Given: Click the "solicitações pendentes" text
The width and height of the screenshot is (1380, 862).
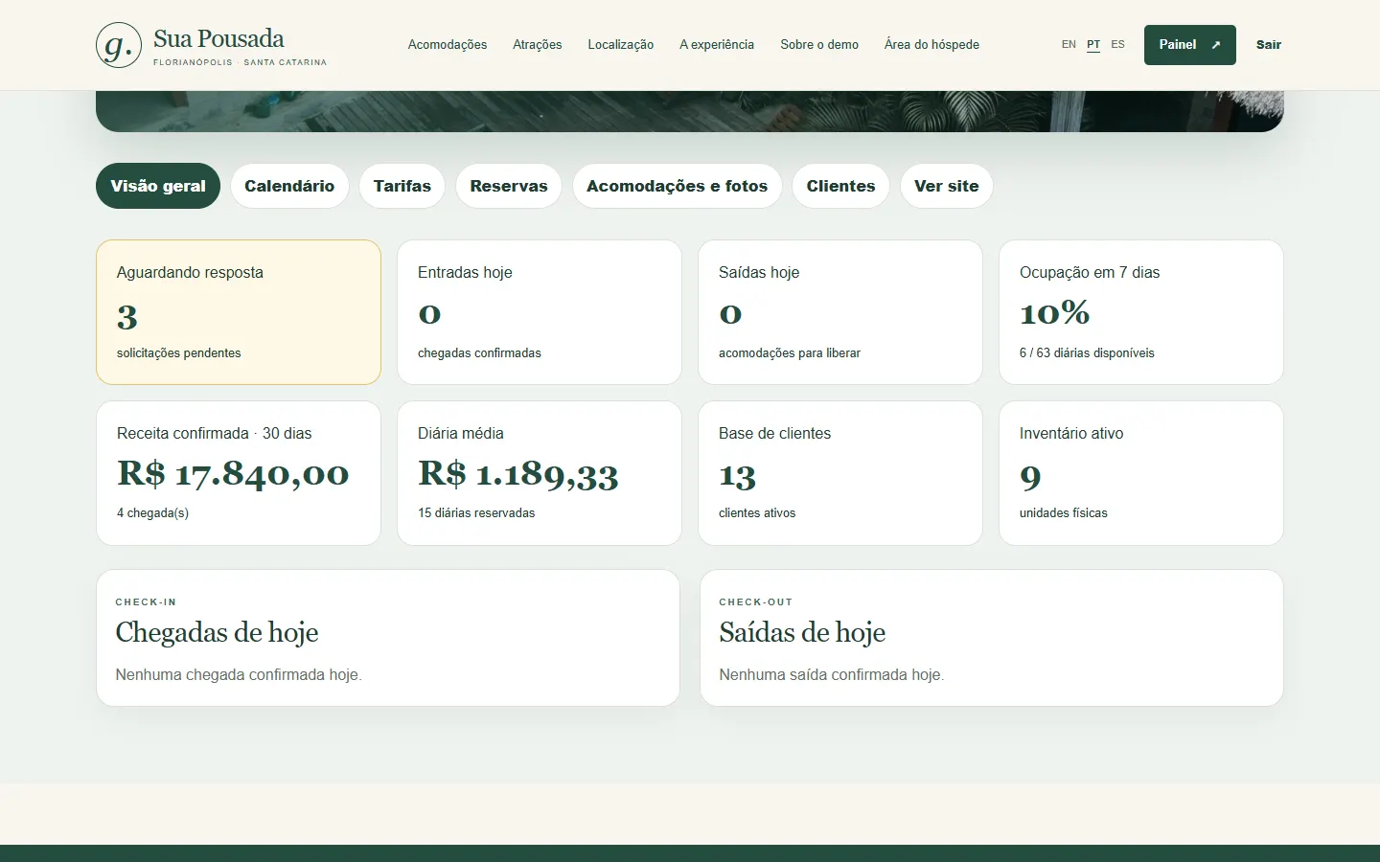Looking at the screenshot, I should [179, 353].
